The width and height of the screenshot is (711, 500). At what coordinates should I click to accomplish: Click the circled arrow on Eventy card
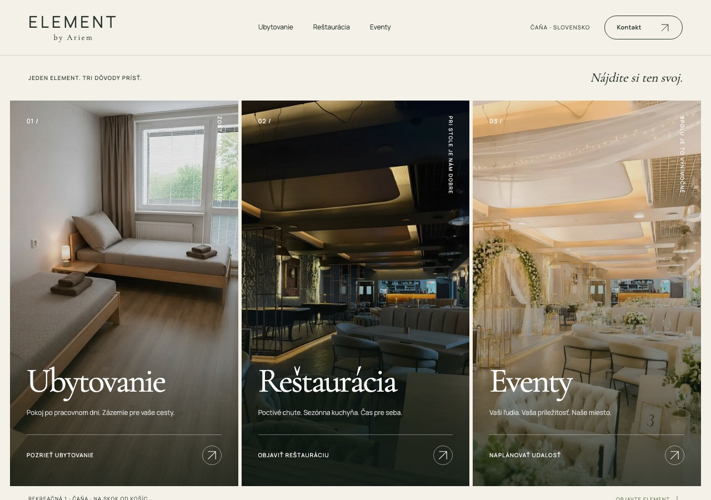[674, 456]
